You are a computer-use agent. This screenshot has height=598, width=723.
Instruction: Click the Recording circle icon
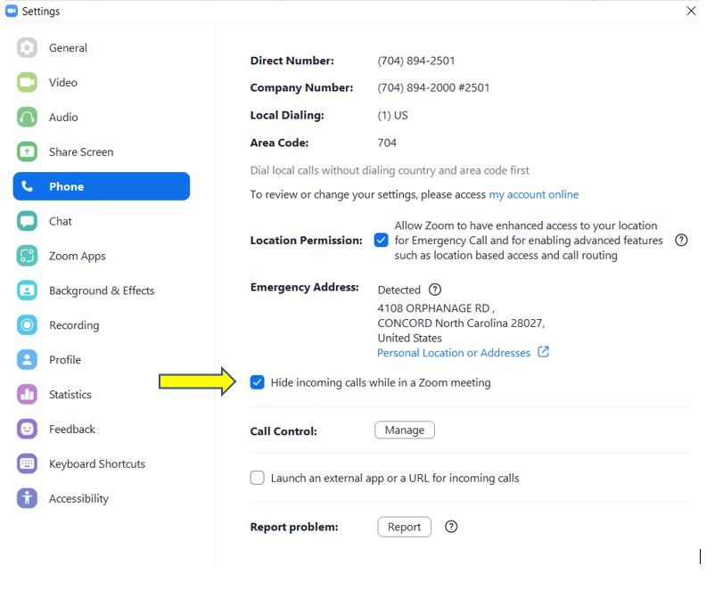point(27,325)
